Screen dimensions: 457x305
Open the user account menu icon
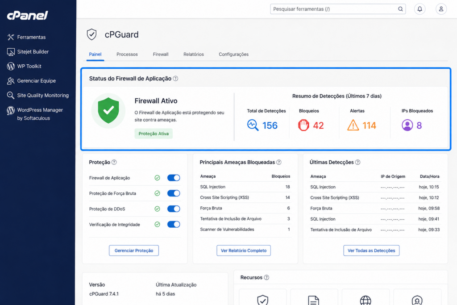coord(441,9)
